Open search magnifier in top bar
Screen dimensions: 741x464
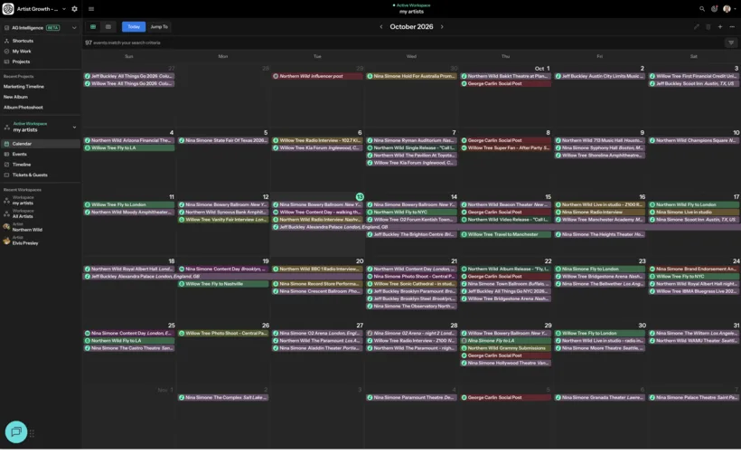click(x=702, y=9)
